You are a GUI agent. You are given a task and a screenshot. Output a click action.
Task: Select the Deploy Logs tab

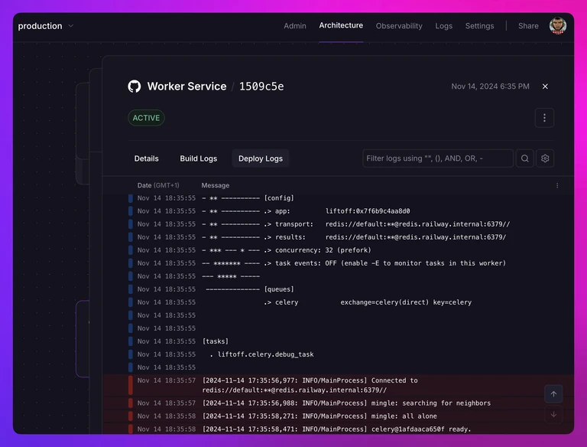click(261, 158)
